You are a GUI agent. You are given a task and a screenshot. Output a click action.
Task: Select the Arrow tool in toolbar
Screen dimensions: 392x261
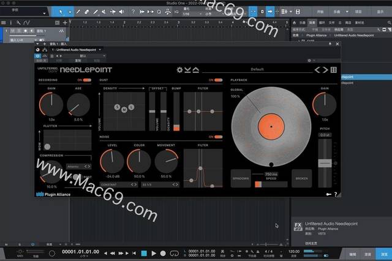(61, 12)
